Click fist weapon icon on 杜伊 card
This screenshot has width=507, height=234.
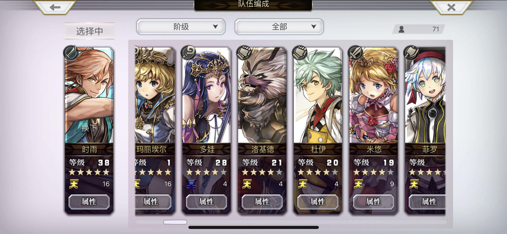coord(300,52)
